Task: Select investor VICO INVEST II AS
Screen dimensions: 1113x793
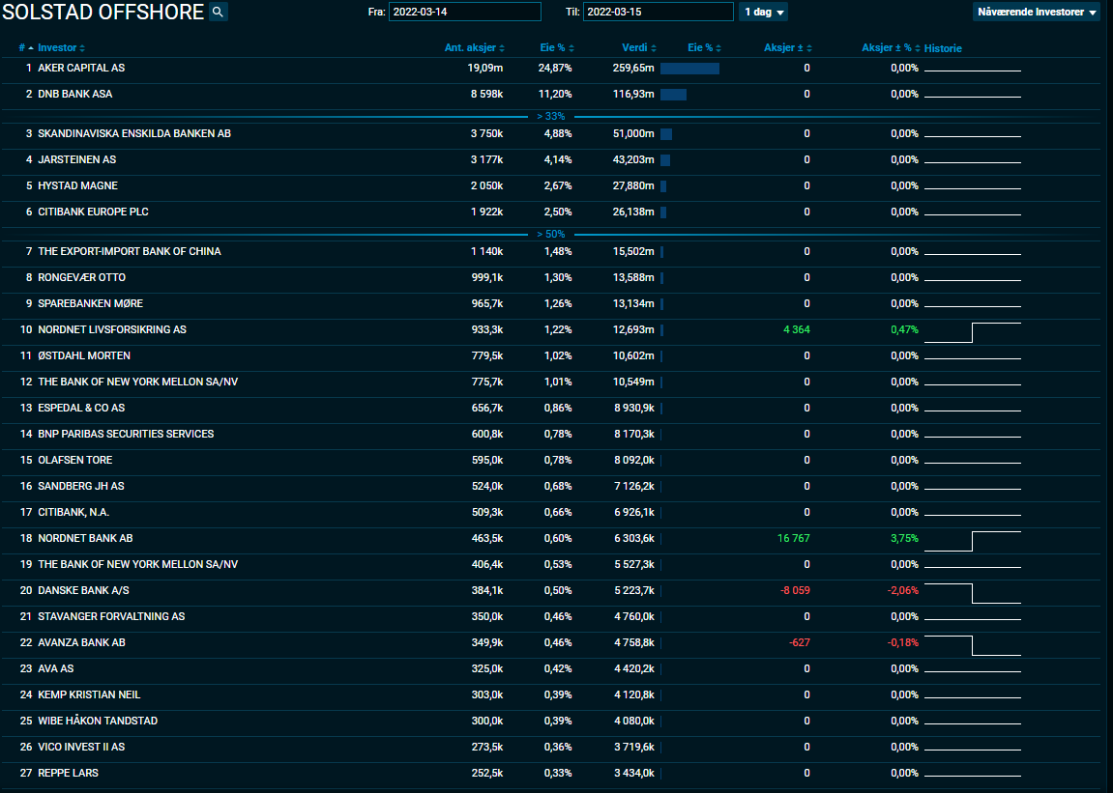Action: click(81, 747)
